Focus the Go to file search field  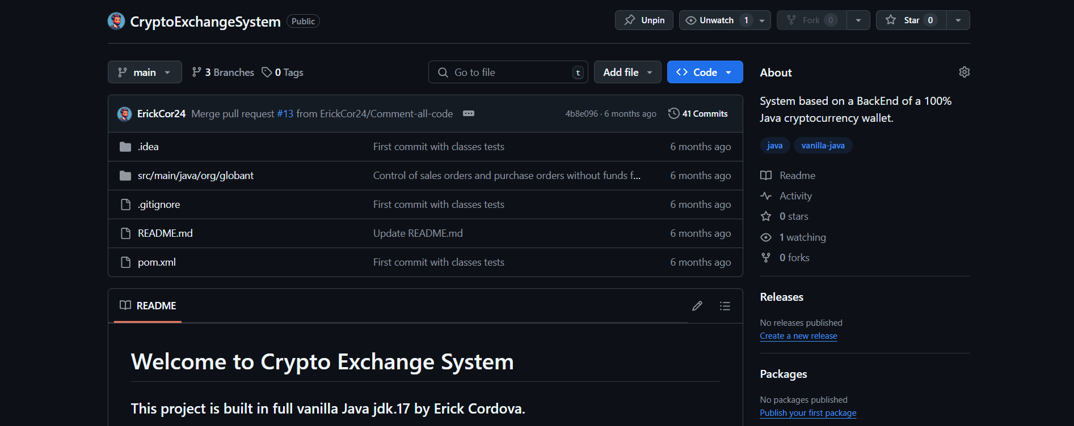(508, 72)
